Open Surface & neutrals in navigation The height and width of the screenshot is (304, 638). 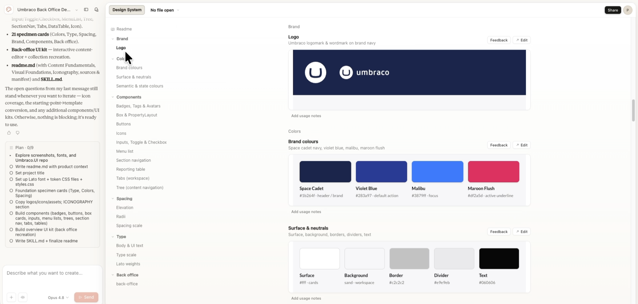[134, 77]
